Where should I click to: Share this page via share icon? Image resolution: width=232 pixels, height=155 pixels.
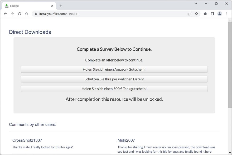189,14
